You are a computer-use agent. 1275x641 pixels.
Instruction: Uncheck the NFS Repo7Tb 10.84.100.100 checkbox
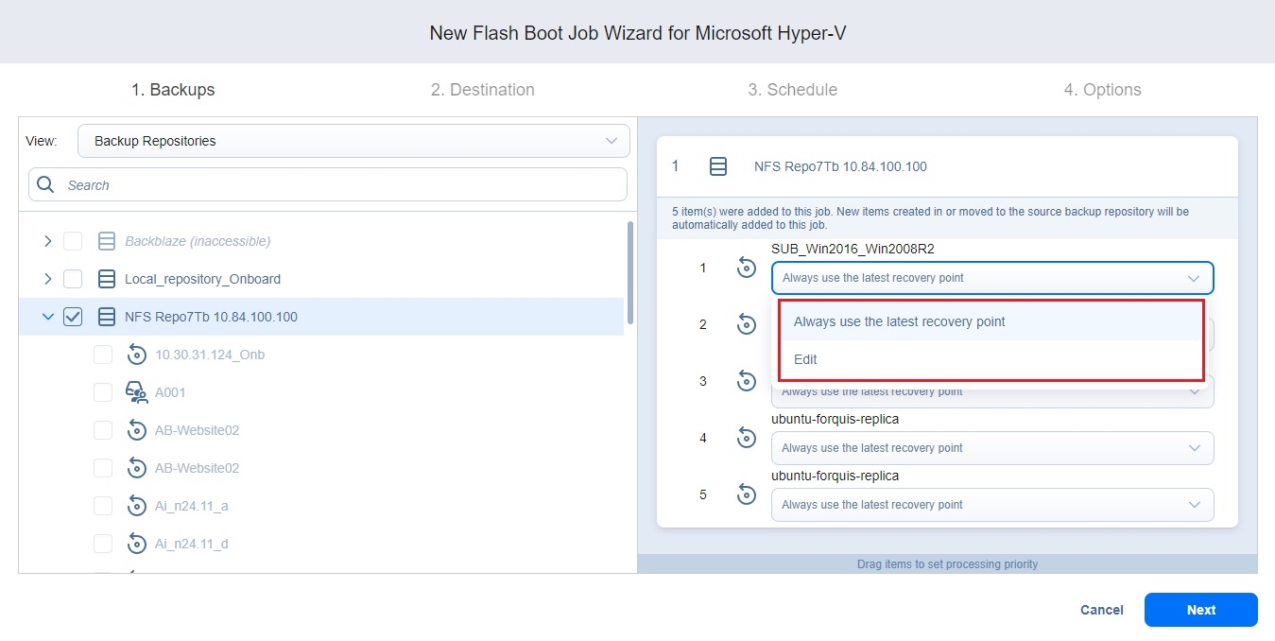tap(73, 317)
